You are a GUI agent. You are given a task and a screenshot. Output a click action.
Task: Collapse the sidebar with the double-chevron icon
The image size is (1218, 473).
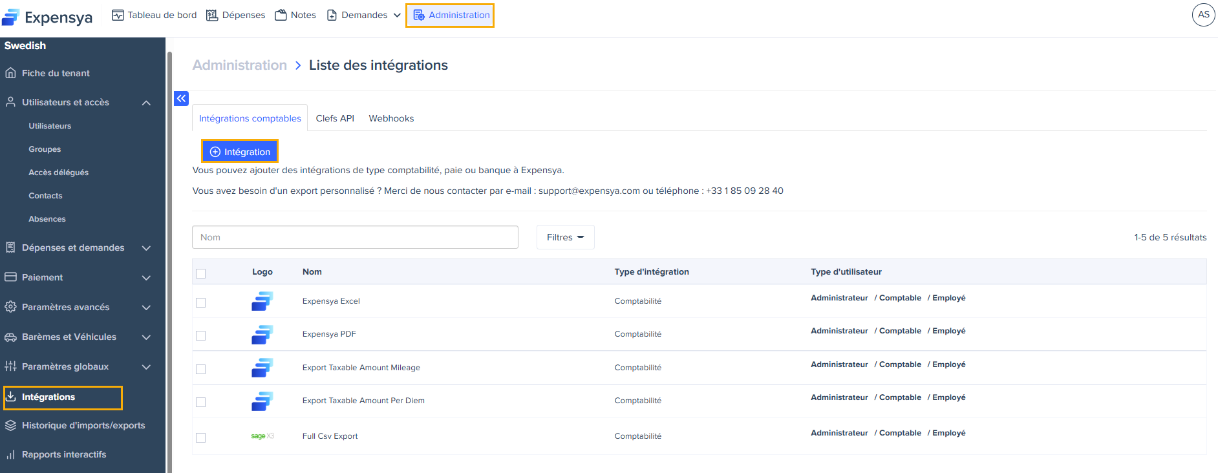click(181, 98)
